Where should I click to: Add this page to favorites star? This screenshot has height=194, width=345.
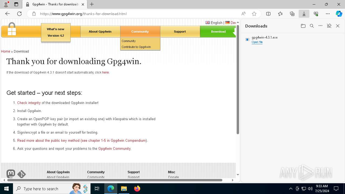[254, 14]
